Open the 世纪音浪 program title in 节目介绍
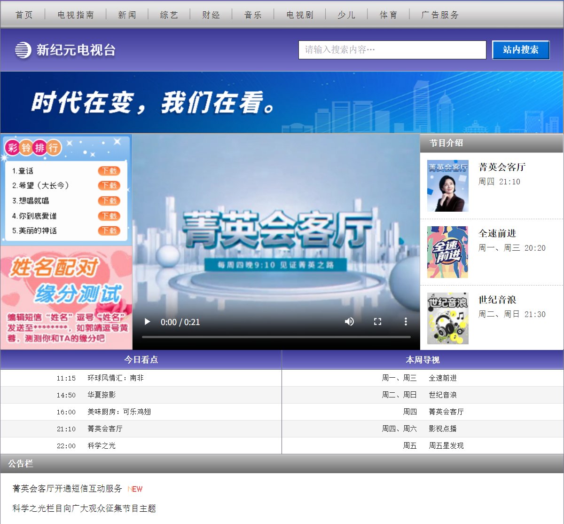The height and width of the screenshot is (524, 564). pos(497,300)
